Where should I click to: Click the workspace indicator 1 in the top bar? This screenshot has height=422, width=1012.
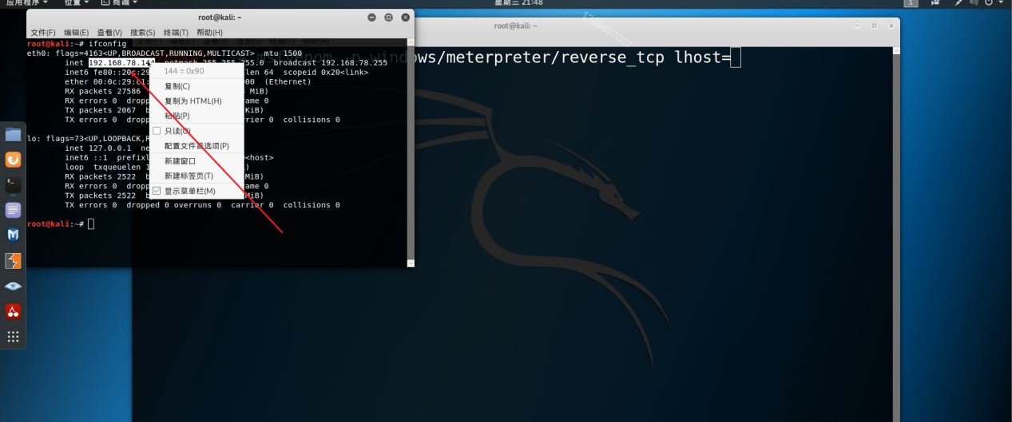tap(911, 3)
